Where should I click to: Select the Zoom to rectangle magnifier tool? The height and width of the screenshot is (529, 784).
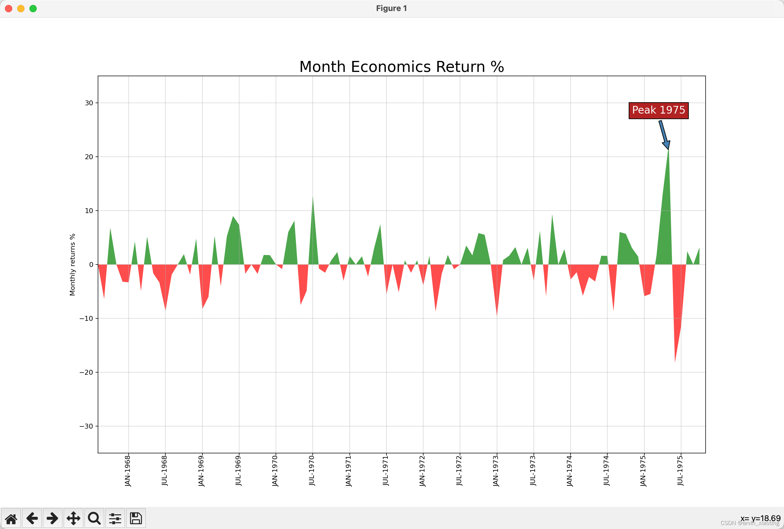tap(94, 518)
